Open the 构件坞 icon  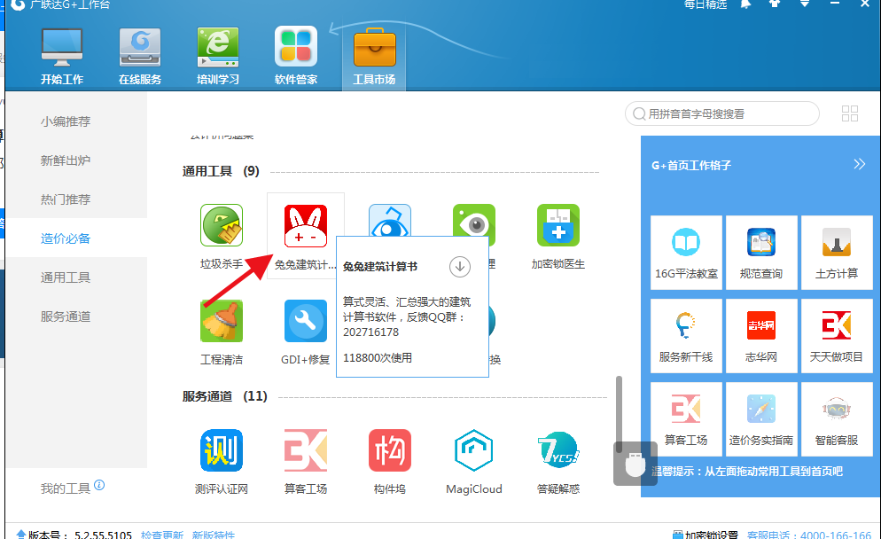390,450
